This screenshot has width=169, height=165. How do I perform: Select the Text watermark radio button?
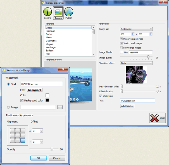(8, 84)
